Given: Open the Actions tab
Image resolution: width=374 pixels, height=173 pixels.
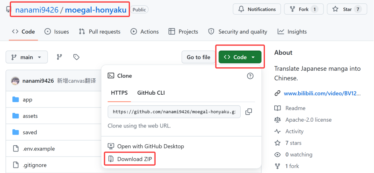Looking at the screenshot, I should [145, 32].
